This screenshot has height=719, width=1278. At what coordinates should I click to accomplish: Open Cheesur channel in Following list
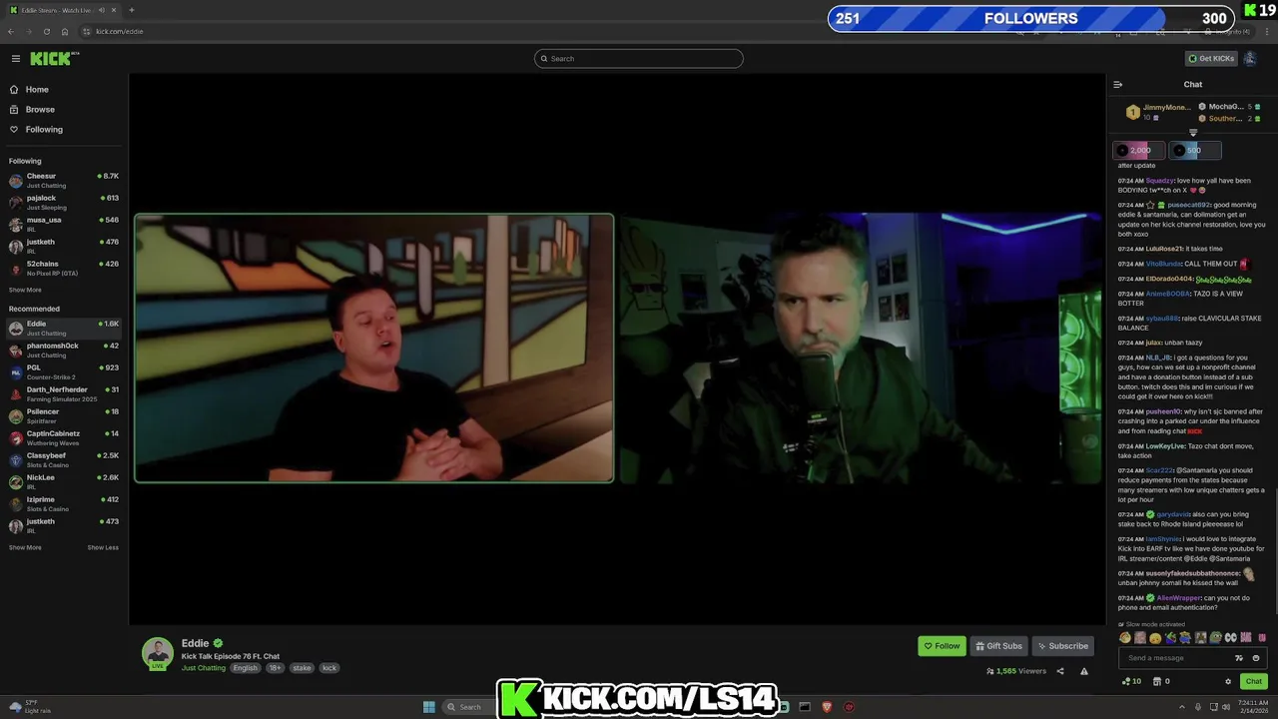tap(64, 181)
